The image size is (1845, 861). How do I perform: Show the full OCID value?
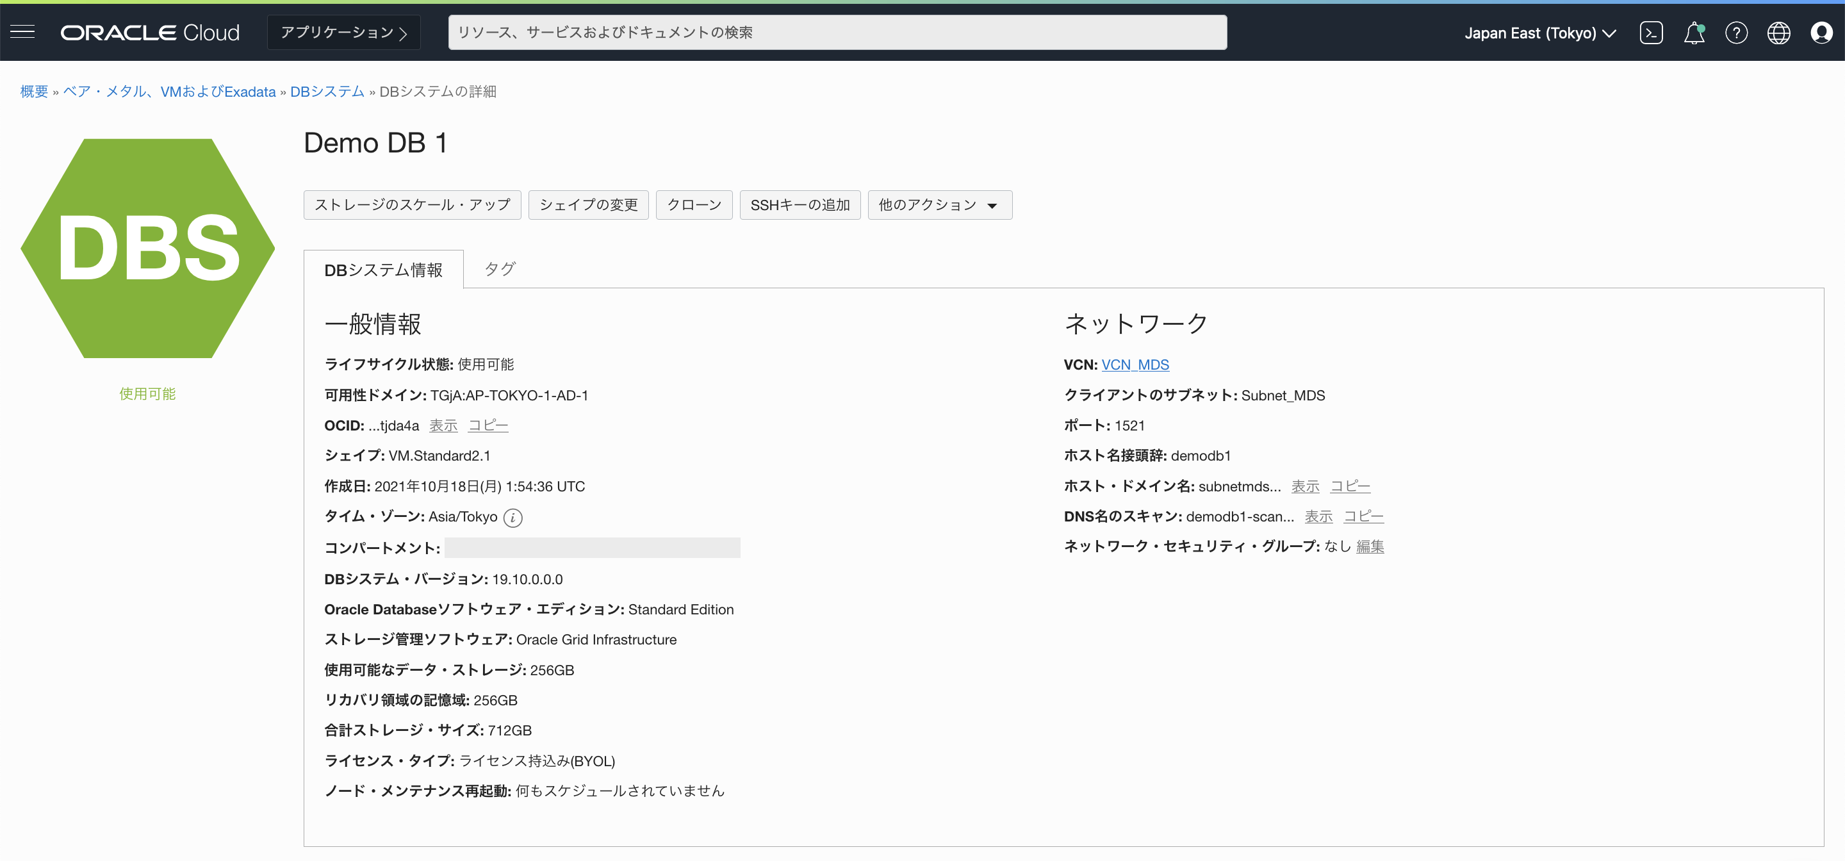(x=443, y=425)
